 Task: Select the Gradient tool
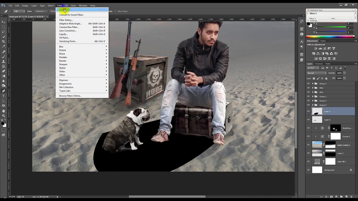click(x=4, y=76)
